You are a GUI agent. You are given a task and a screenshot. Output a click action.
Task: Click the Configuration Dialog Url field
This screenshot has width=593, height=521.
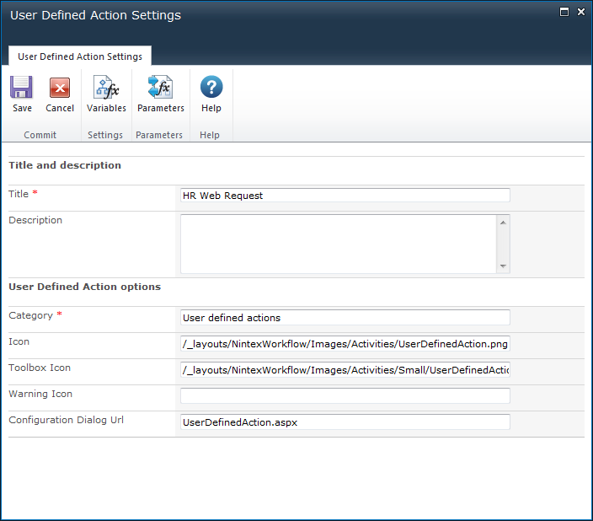click(345, 422)
